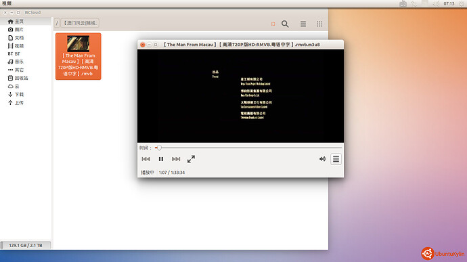Minimize the video player window
The height and width of the screenshot is (262, 467).
149,45
